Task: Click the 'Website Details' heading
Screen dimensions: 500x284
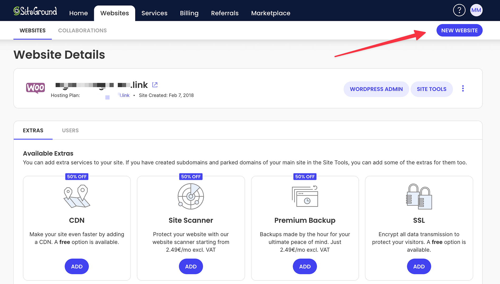Action: point(59,55)
